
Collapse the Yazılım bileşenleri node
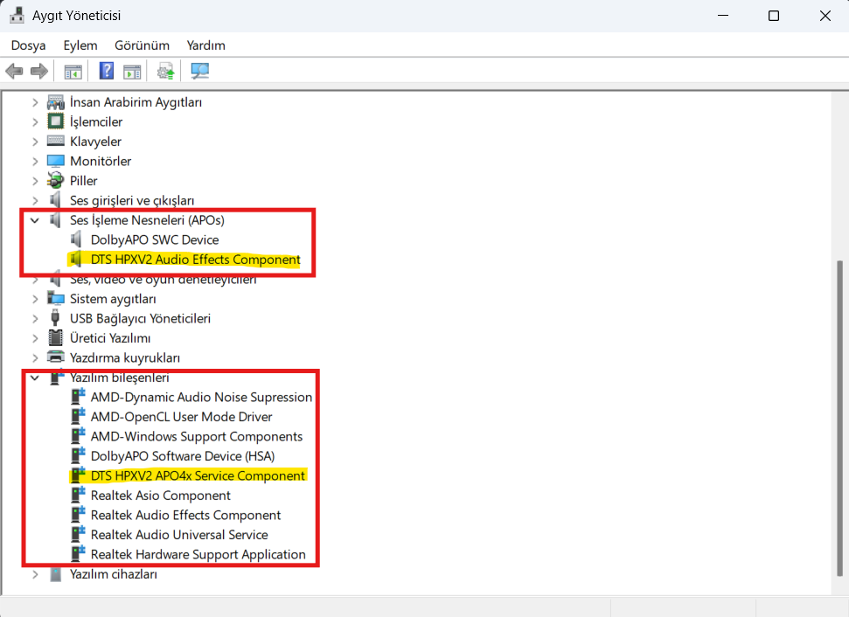pos(35,378)
